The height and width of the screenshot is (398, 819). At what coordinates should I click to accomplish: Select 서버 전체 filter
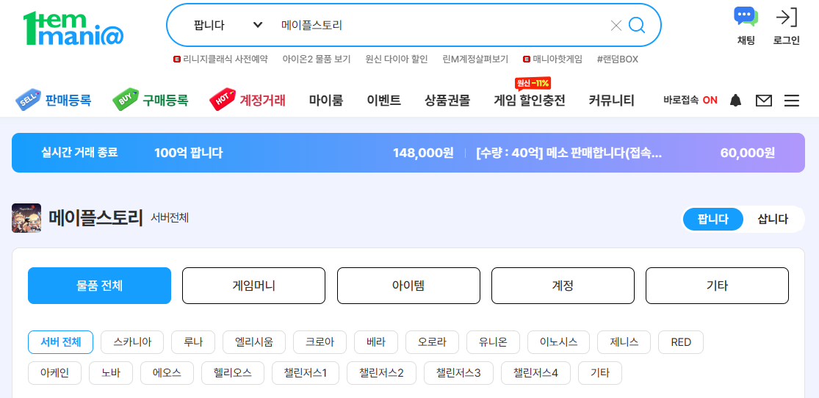coord(60,342)
